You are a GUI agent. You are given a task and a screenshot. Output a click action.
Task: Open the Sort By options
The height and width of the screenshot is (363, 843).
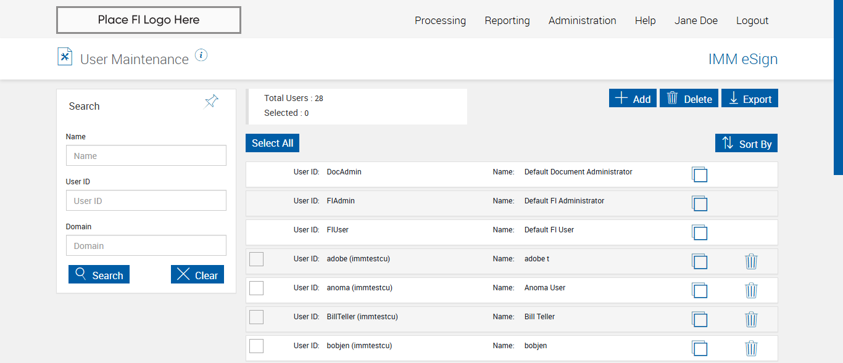(x=746, y=144)
